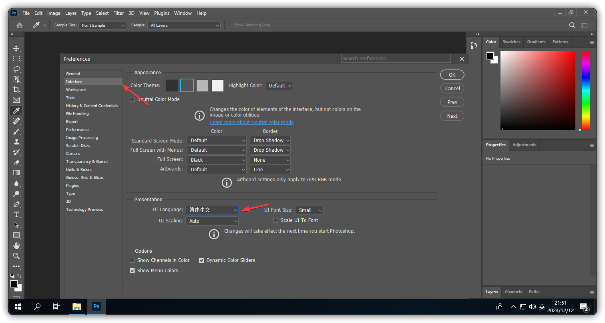
Task: Select the Object Selection tool
Action: tap(16, 79)
